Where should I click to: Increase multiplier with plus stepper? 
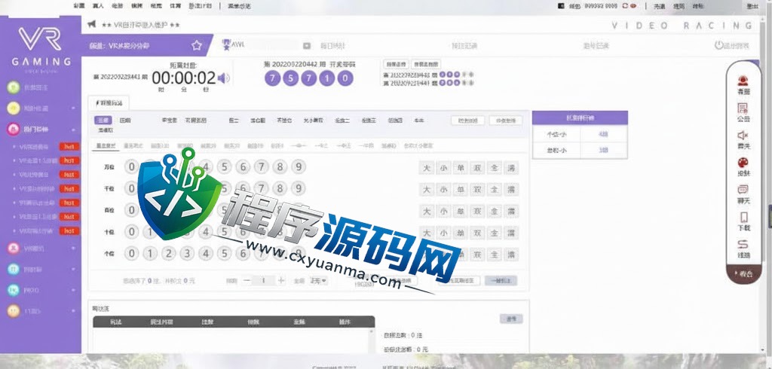(281, 280)
